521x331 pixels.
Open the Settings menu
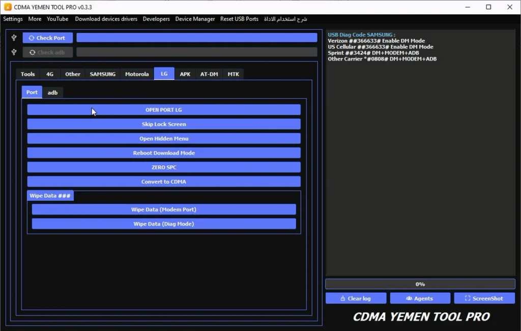(13, 19)
